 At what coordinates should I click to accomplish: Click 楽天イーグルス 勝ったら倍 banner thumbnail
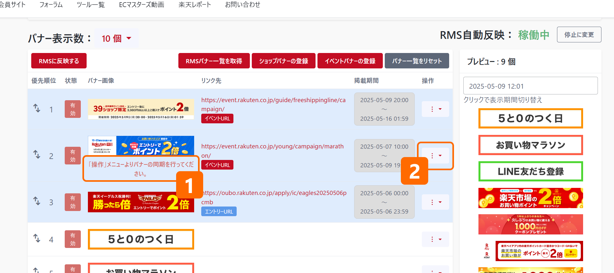pos(141,202)
